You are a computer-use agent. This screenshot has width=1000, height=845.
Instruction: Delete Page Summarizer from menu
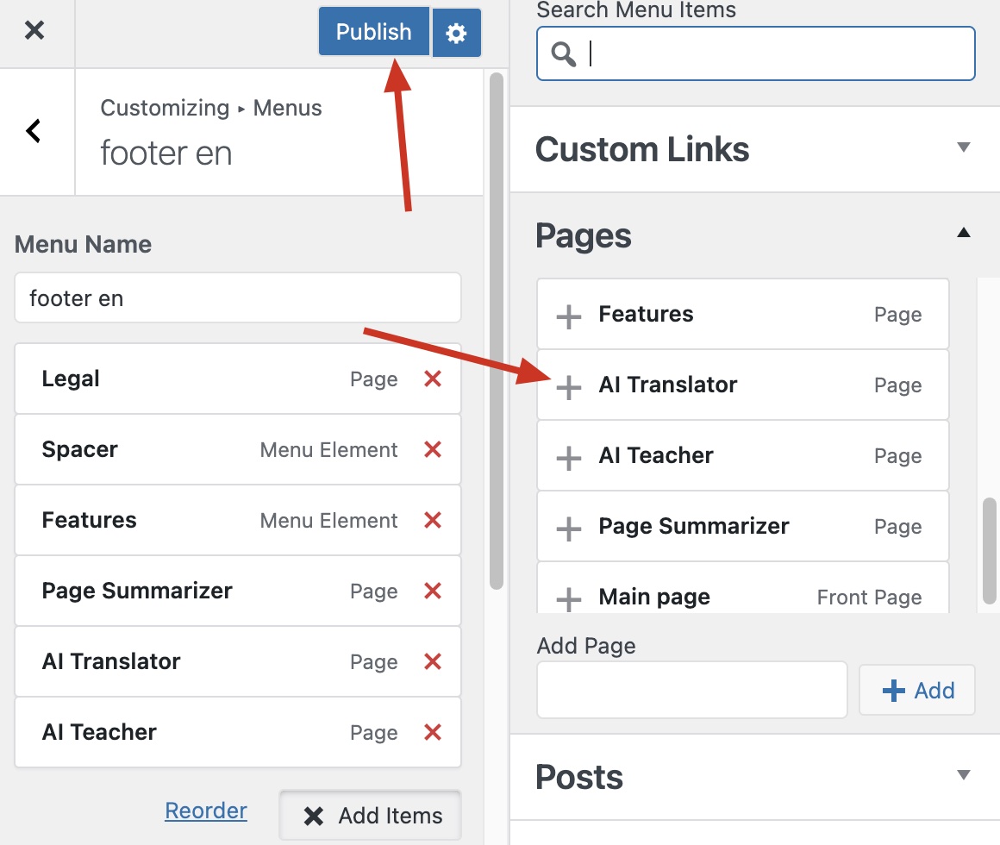click(x=433, y=591)
